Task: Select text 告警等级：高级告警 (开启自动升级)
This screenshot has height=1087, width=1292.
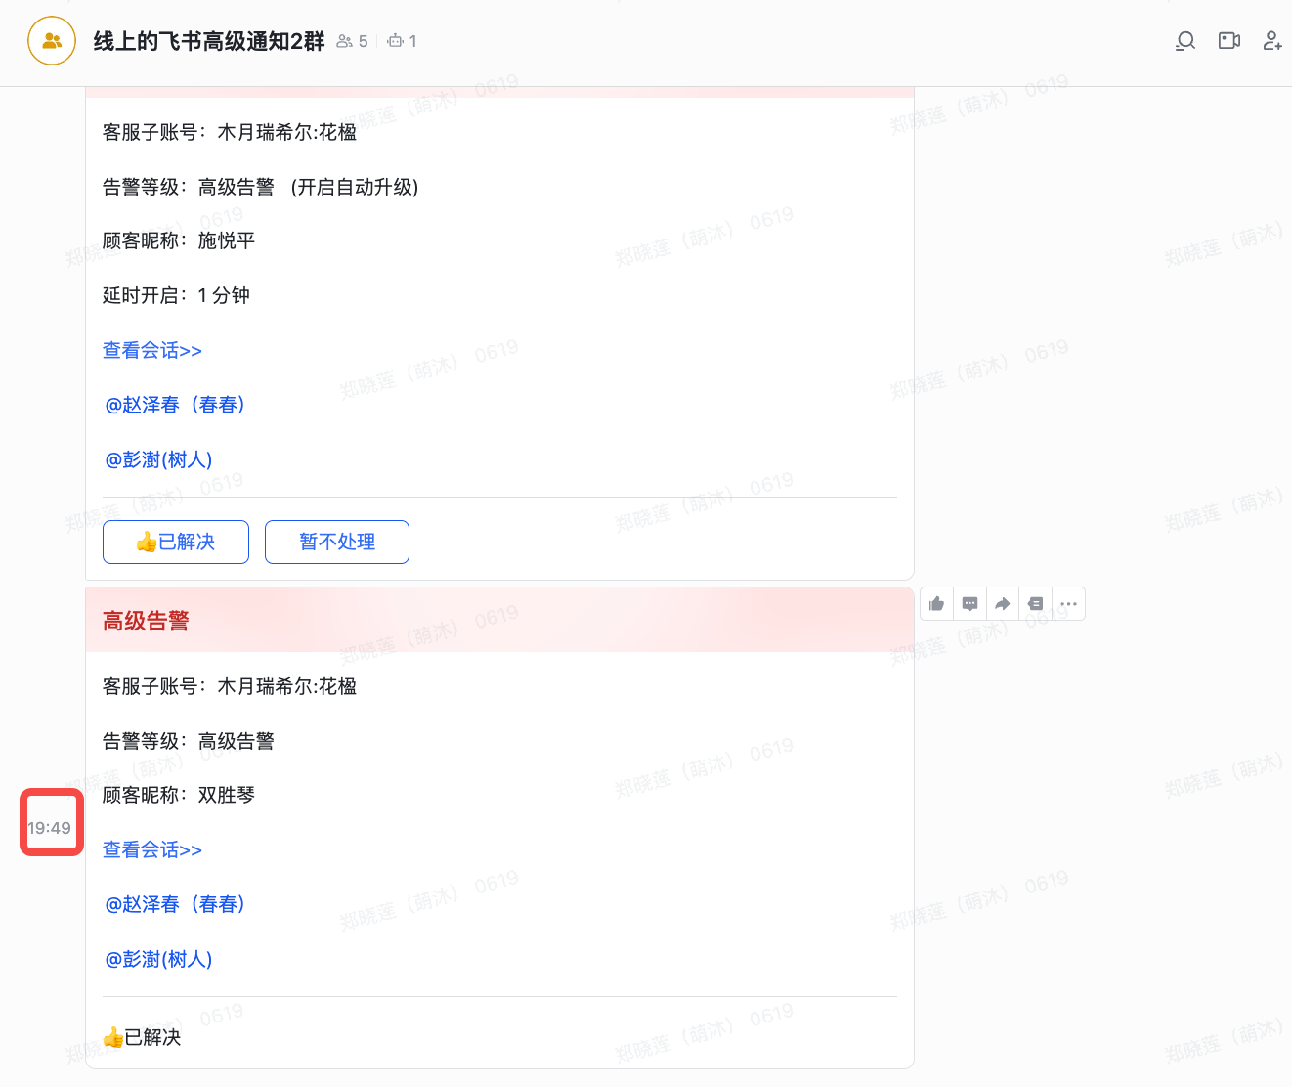Action: click(261, 187)
